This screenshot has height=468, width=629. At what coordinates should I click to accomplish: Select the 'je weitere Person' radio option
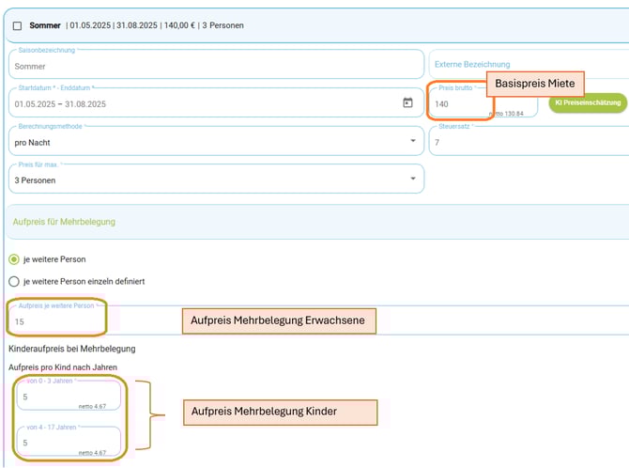tap(14, 259)
